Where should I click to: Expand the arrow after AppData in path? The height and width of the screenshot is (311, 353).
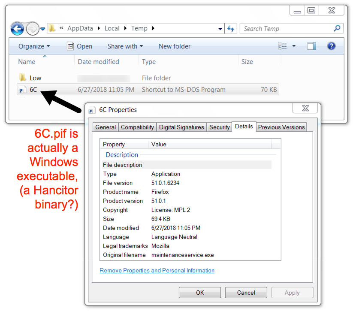point(99,28)
